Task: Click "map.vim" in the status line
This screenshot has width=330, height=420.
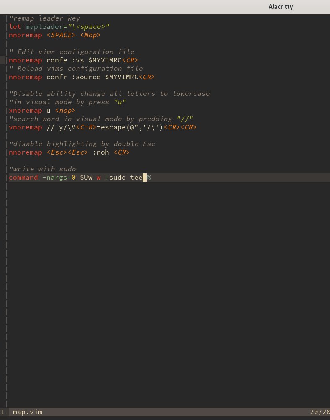Action: 28,412
